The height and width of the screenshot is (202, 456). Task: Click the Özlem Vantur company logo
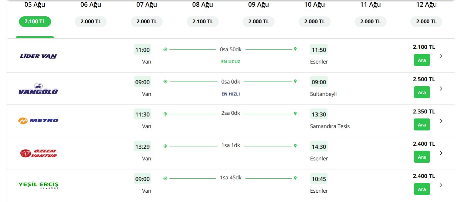point(38,153)
